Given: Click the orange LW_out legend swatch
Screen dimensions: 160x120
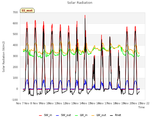Looking at the screenshot, I should [93, 115].
